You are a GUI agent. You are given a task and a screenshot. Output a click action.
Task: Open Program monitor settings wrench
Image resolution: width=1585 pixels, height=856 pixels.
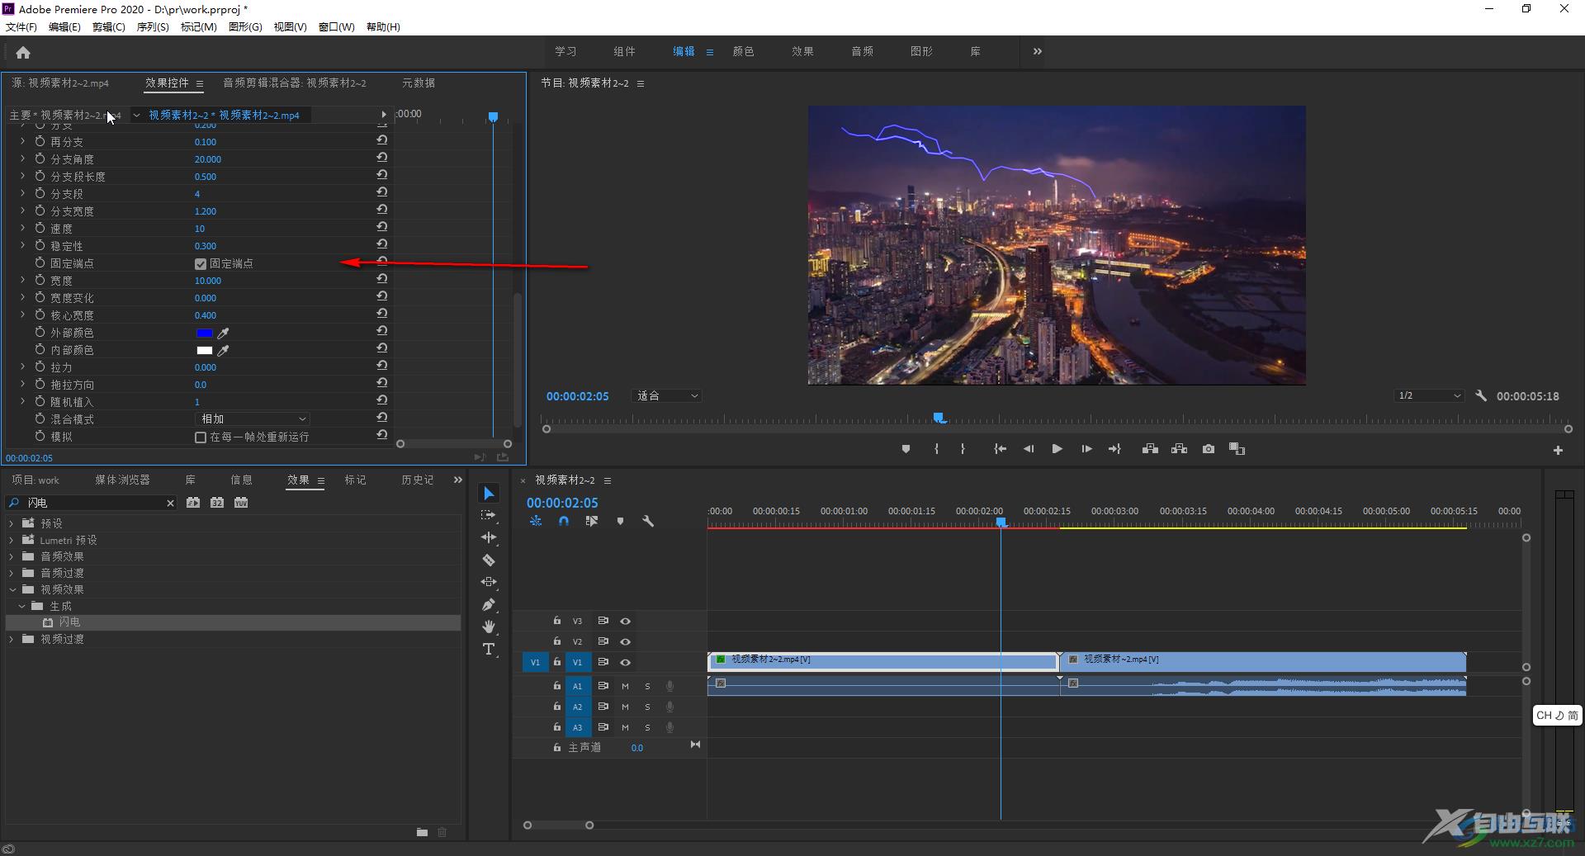pos(1481,395)
